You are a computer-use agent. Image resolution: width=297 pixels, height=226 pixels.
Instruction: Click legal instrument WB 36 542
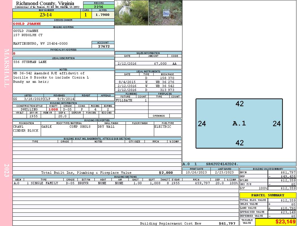165,86
